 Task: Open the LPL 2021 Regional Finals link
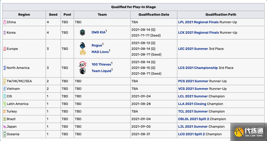[198, 22]
